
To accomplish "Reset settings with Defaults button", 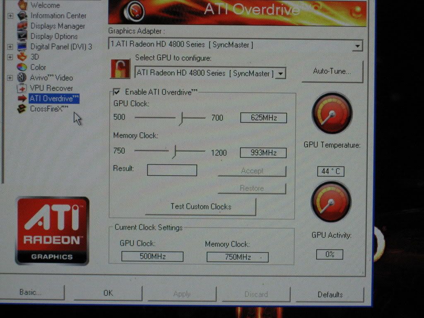I will (330, 295).
